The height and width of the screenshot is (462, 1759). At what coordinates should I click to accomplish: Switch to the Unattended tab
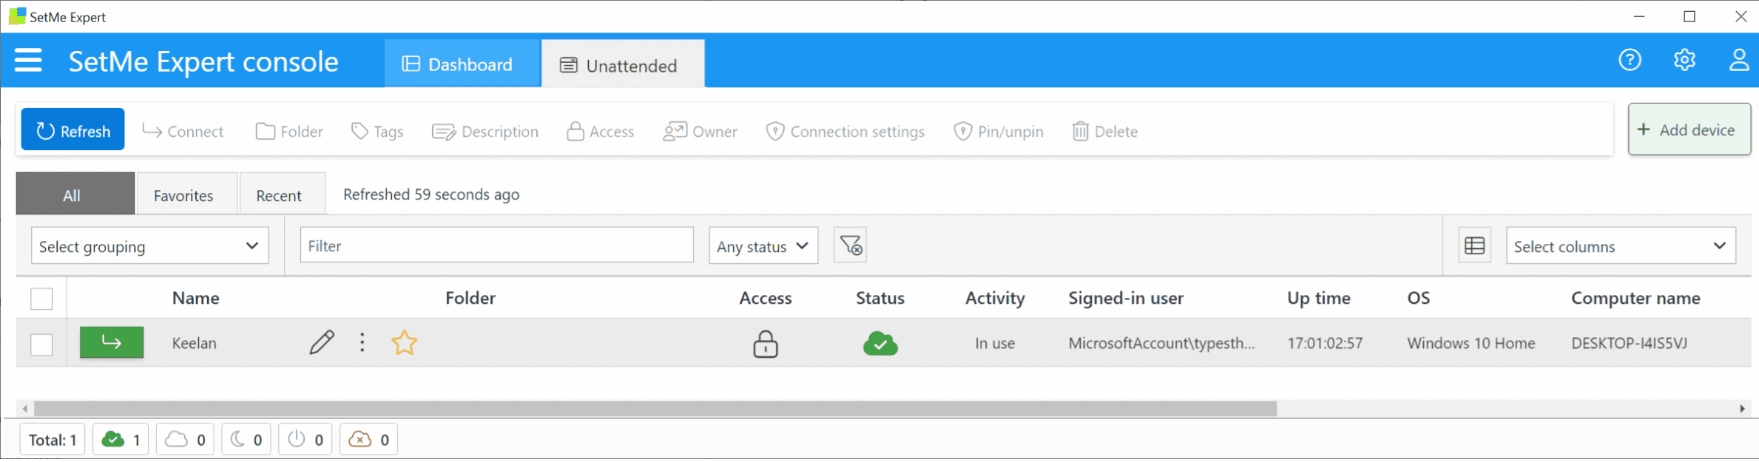coord(622,65)
